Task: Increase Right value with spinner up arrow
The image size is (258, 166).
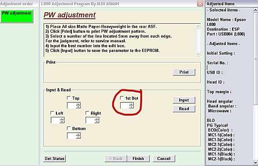Action: coord(97,119)
